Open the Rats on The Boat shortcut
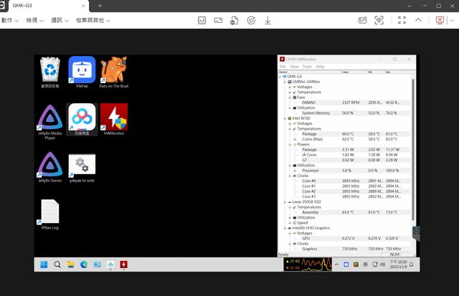 coord(114,70)
